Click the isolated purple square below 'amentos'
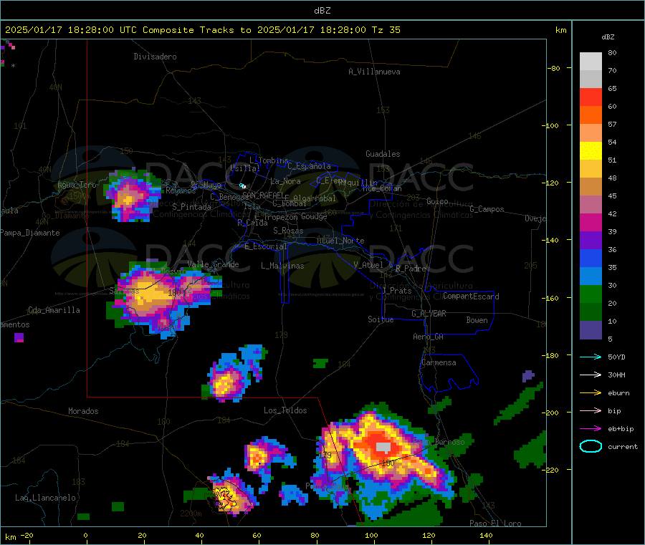This screenshot has width=645, height=545. [x=19, y=337]
